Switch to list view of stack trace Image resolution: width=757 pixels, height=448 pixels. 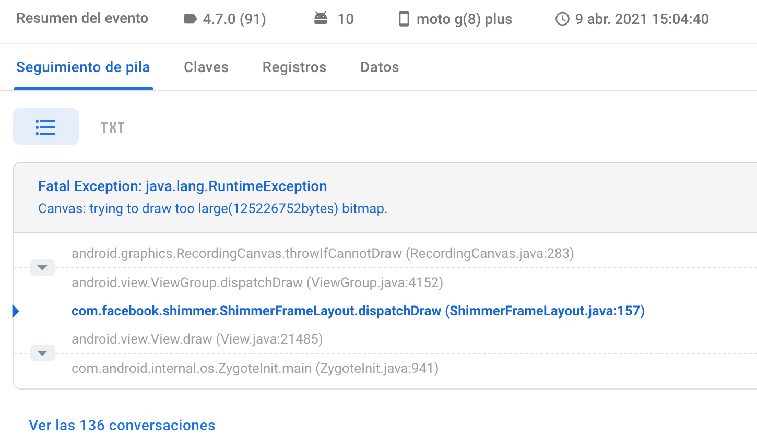pyautogui.click(x=46, y=127)
